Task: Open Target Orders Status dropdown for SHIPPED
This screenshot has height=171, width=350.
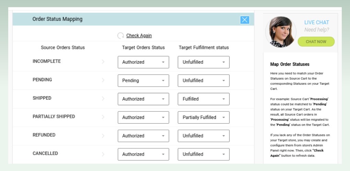Action: [143, 99]
